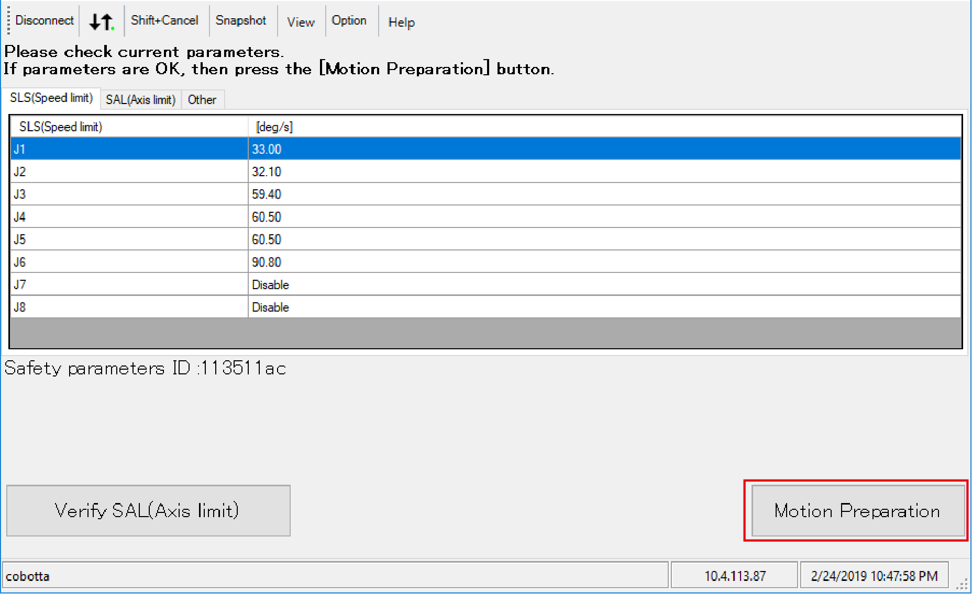Click the [deg/s] column header

(x=274, y=127)
